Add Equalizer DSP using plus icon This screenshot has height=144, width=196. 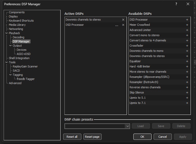[187, 61]
